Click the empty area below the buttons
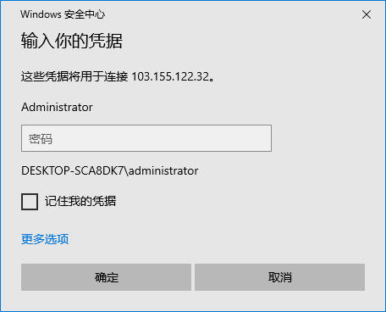 tap(193, 301)
